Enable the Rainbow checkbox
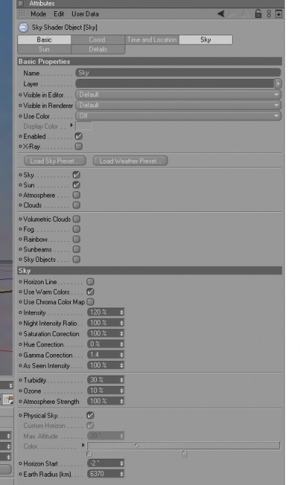The width and height of the screenshot is (300, 485). [76, 239]
